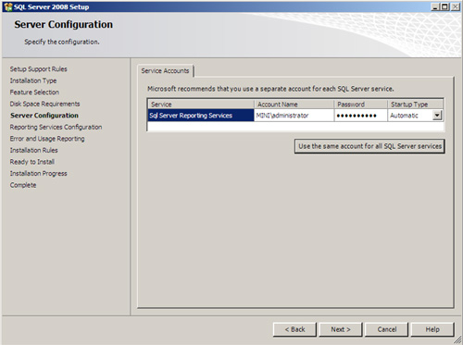463x345 pixels.
Task: Click the < Back button
Action: 294,329
